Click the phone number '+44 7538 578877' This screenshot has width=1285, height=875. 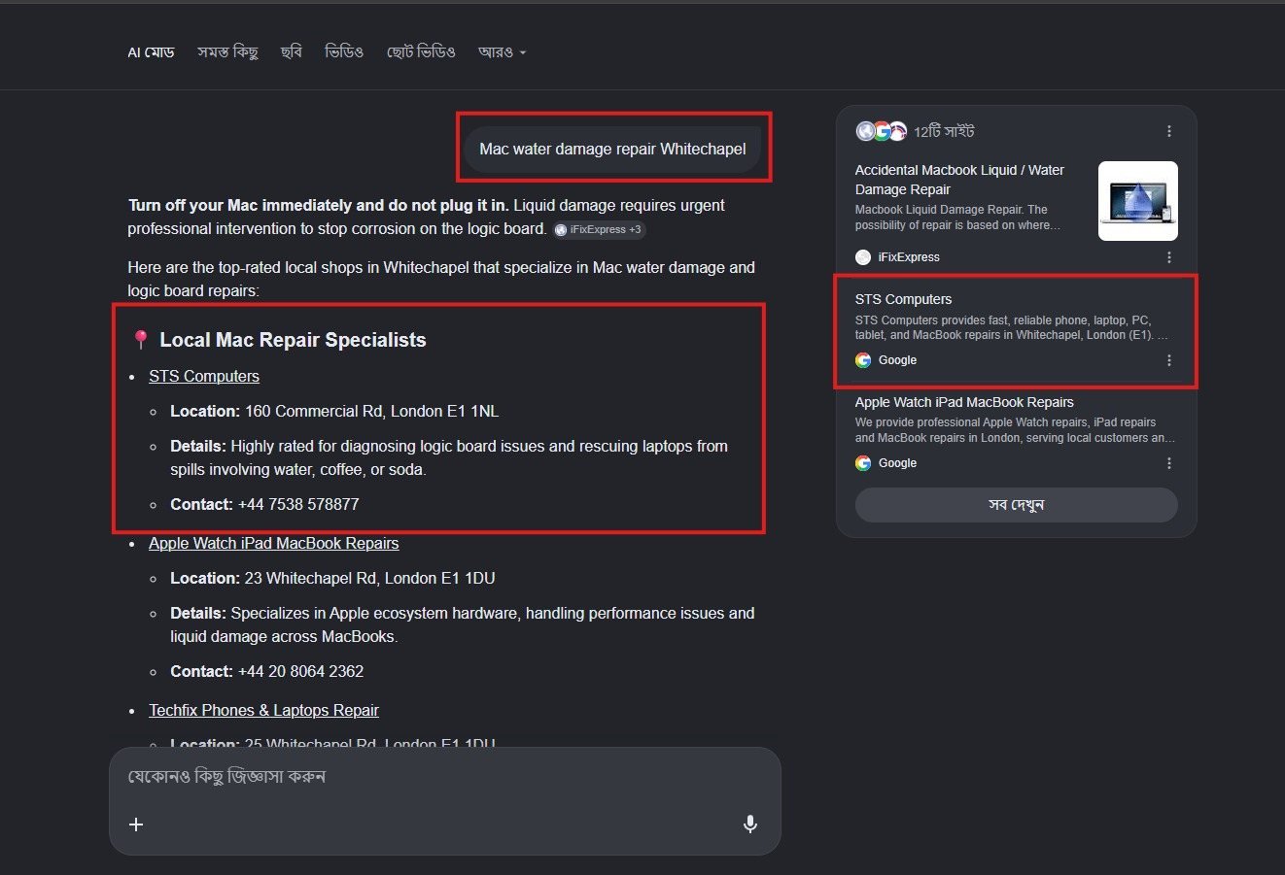point(298,504)
